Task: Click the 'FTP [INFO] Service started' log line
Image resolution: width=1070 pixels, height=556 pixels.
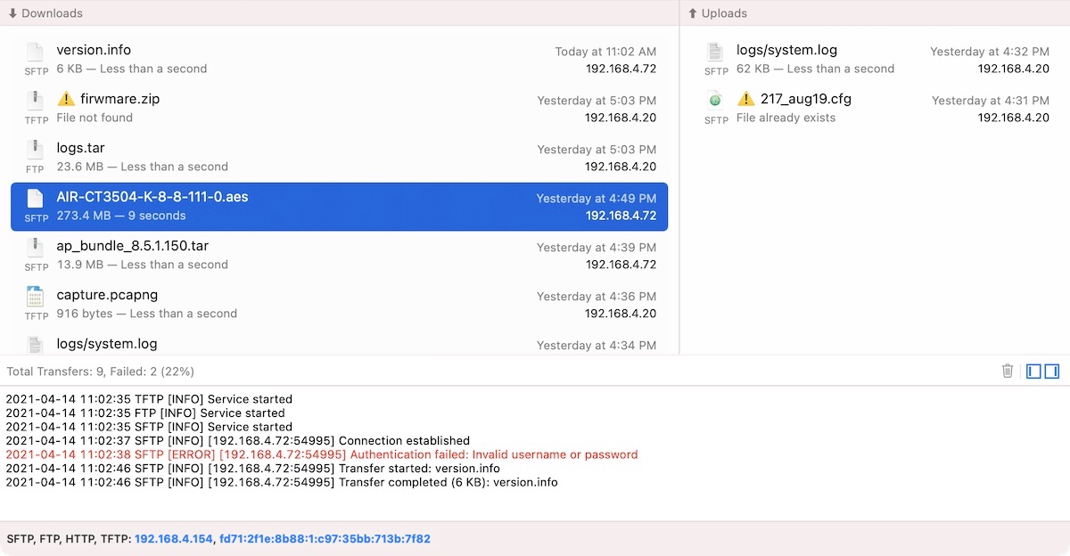Action: point(145,413)
